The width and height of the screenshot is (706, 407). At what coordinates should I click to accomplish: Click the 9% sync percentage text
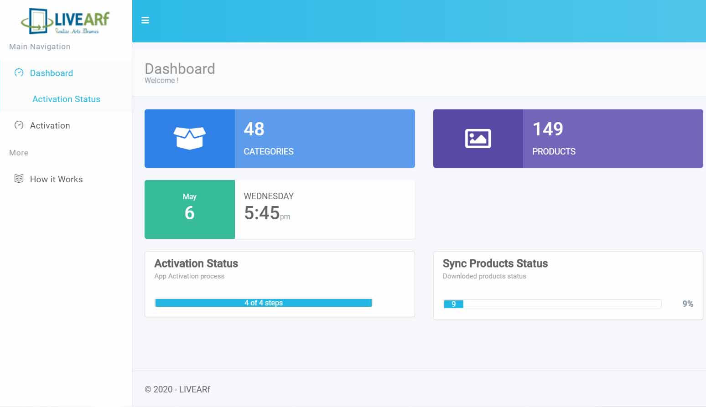[x=688, y=304]
